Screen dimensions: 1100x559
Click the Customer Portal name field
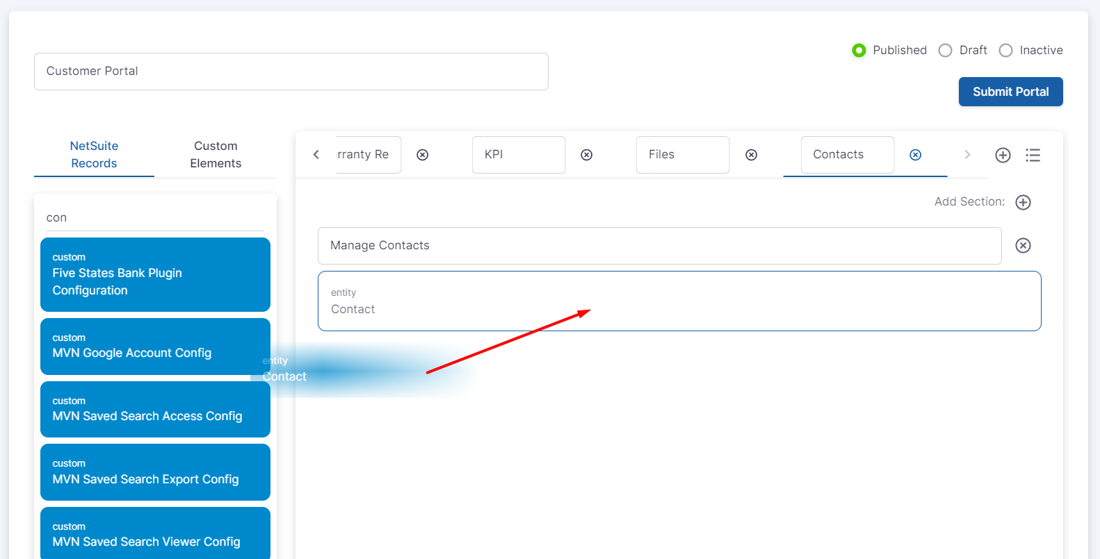(x=291, y=72)
